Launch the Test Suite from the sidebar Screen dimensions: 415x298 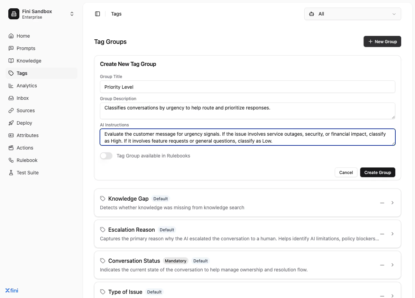coord(27,173)
